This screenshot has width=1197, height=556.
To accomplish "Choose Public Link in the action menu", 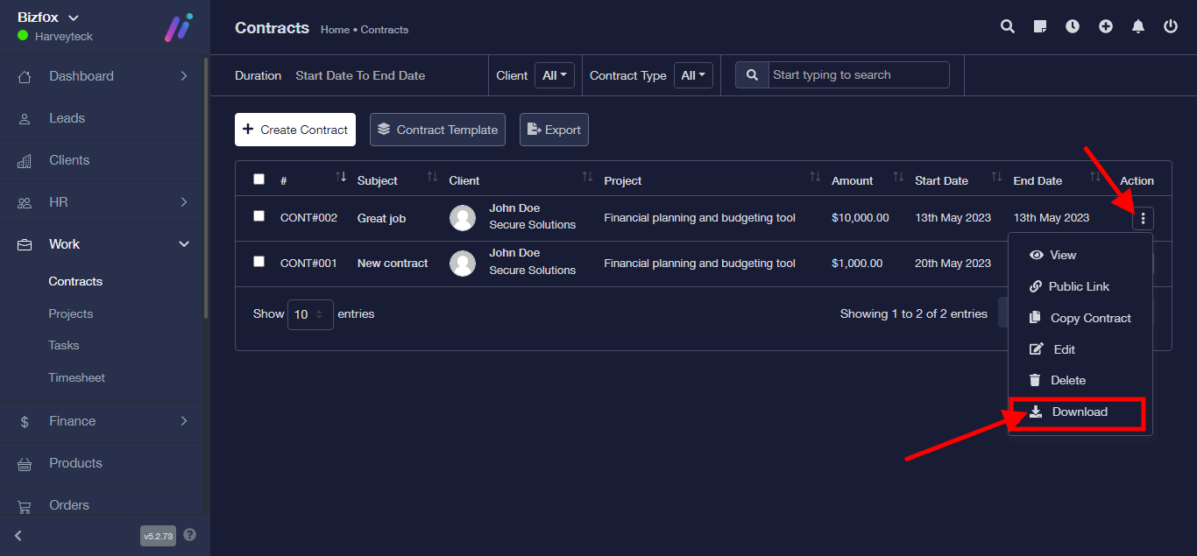I will [x=1078, y=286].
